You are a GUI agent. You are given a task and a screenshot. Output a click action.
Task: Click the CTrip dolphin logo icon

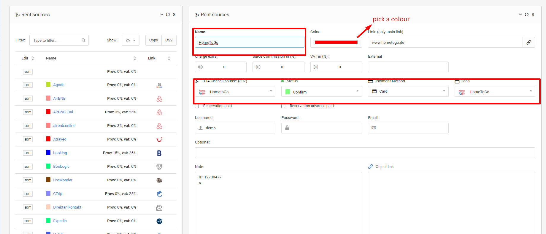pos(159,194)
